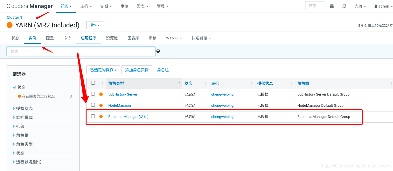Click the status dot on NodeManager row
The image size is (393, 171).
click(x=101, y=105)
